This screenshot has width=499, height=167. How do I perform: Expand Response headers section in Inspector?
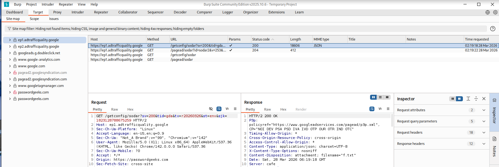tap(484, 144)
